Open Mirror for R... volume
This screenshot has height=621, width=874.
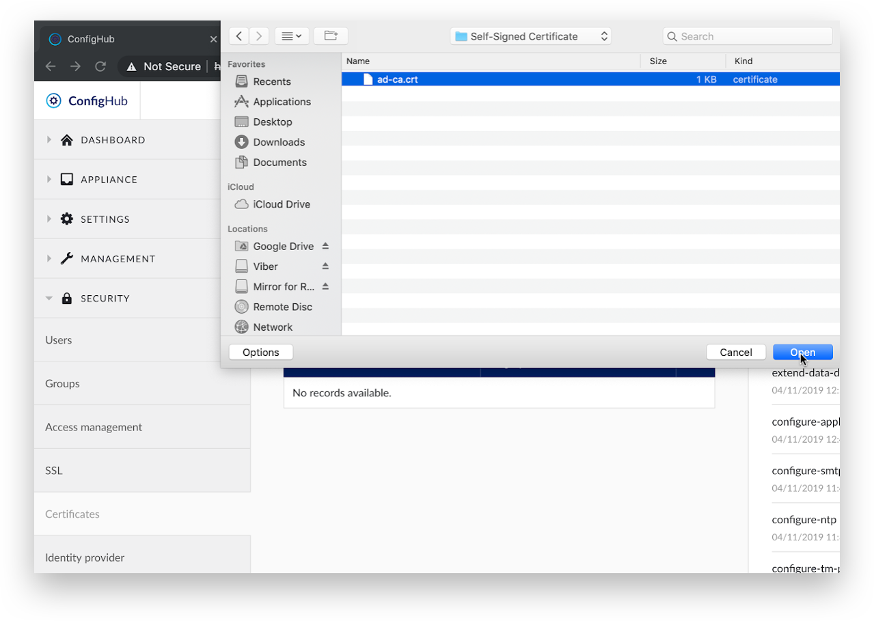[275, 286]
